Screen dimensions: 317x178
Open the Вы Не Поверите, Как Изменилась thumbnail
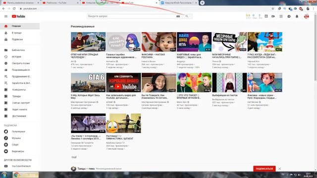pyautogui.click(x=159, y=83)
